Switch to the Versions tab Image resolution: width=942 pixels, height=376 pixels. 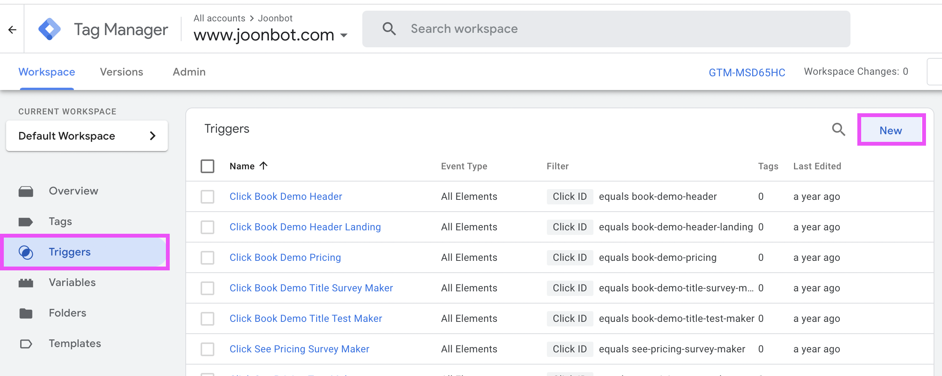pos(122,72)
